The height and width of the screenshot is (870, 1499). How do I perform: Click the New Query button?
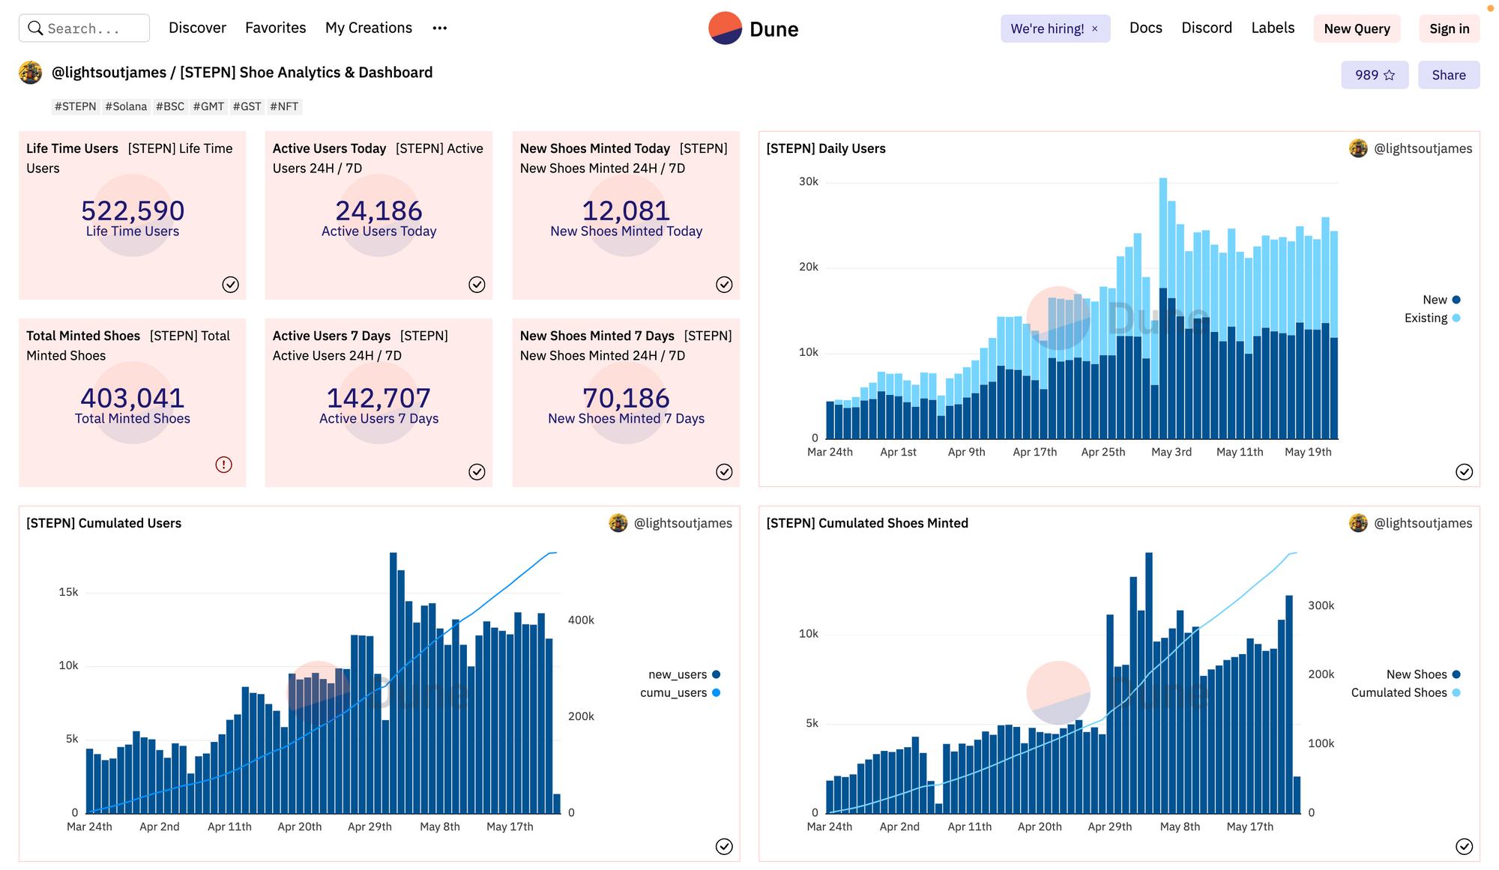pos(1356,28)
